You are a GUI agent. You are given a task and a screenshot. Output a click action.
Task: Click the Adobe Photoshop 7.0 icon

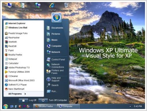6,68
